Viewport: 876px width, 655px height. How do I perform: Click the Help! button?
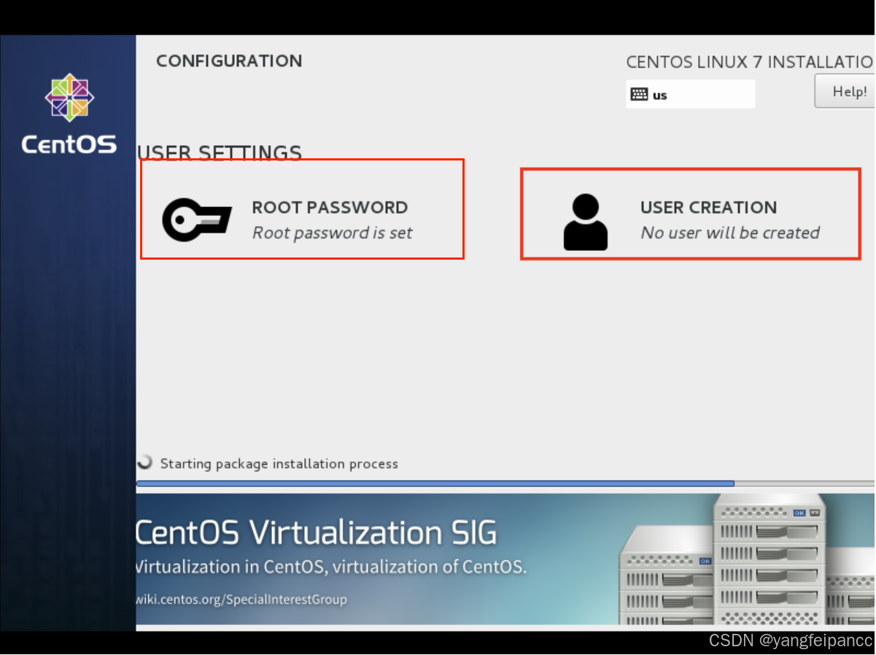pyautogui.click(x=845, y=91)
